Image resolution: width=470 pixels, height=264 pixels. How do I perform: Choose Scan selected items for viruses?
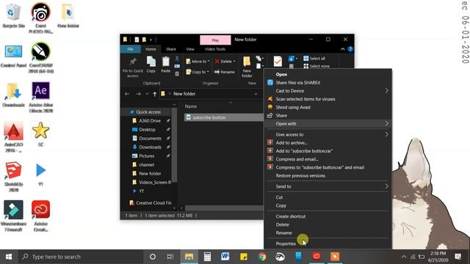coord(305,99)
